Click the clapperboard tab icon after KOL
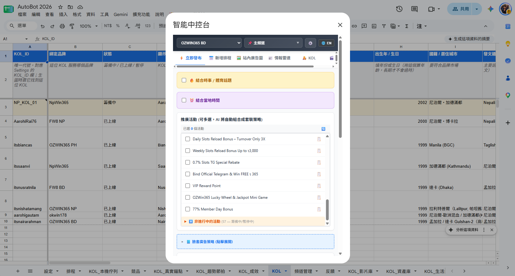Viewport: 515px width, 276px height. click(x=332, y=58)
